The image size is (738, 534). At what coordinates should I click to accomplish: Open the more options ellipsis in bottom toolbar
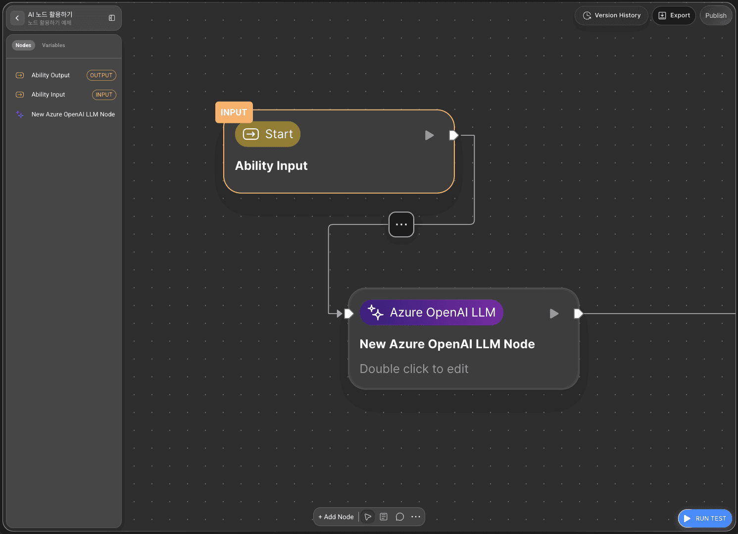(416, 517)
